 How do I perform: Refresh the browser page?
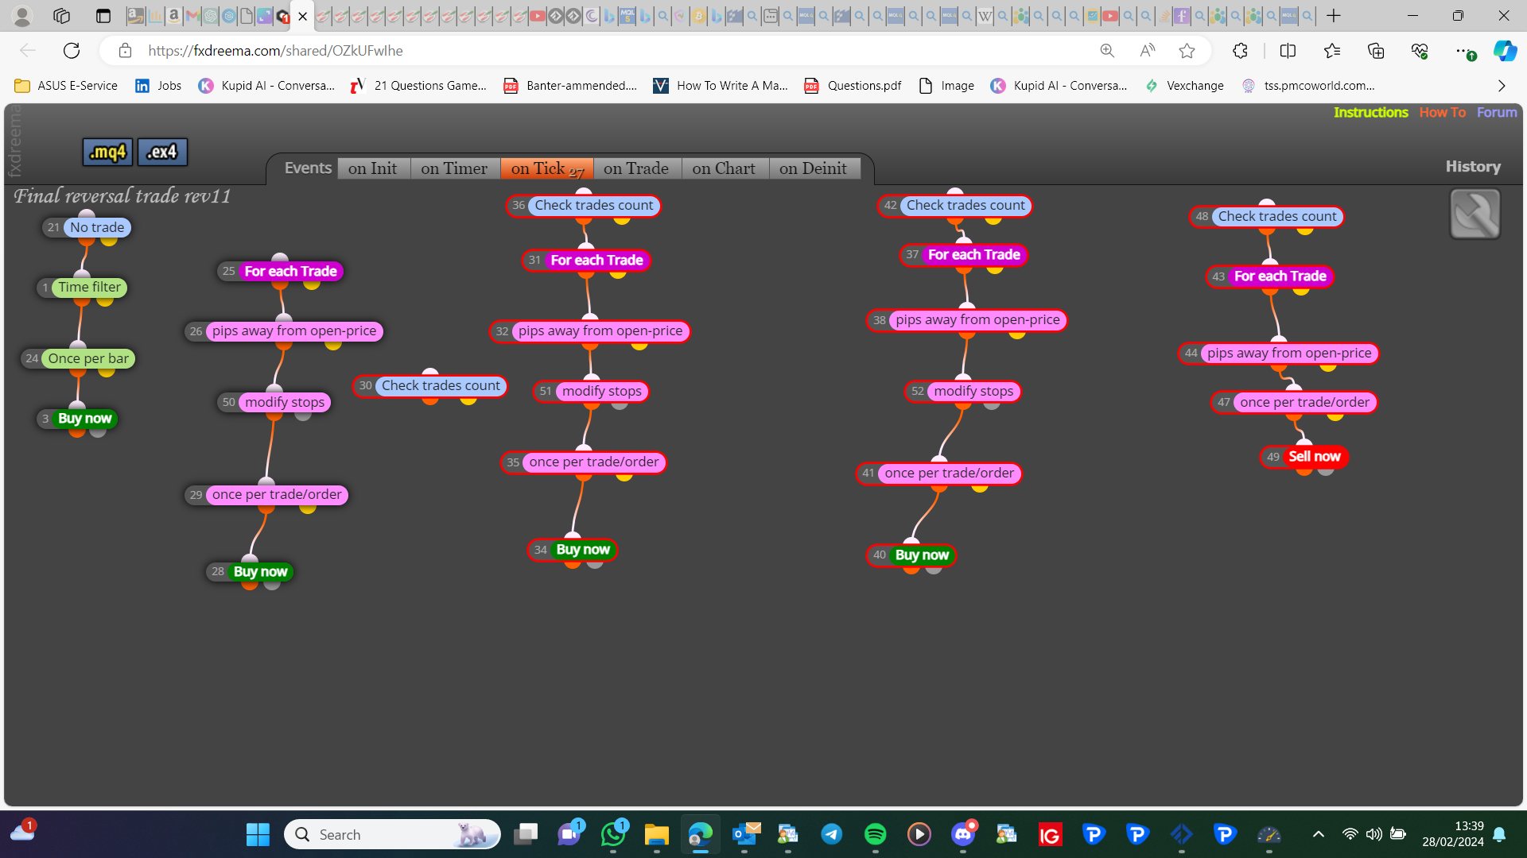[x=72, y=51]
